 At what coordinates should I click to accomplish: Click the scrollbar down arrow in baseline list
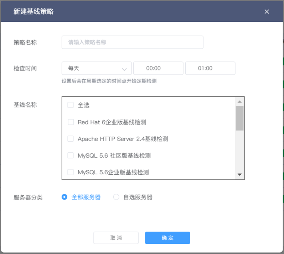tap(239, 174)
